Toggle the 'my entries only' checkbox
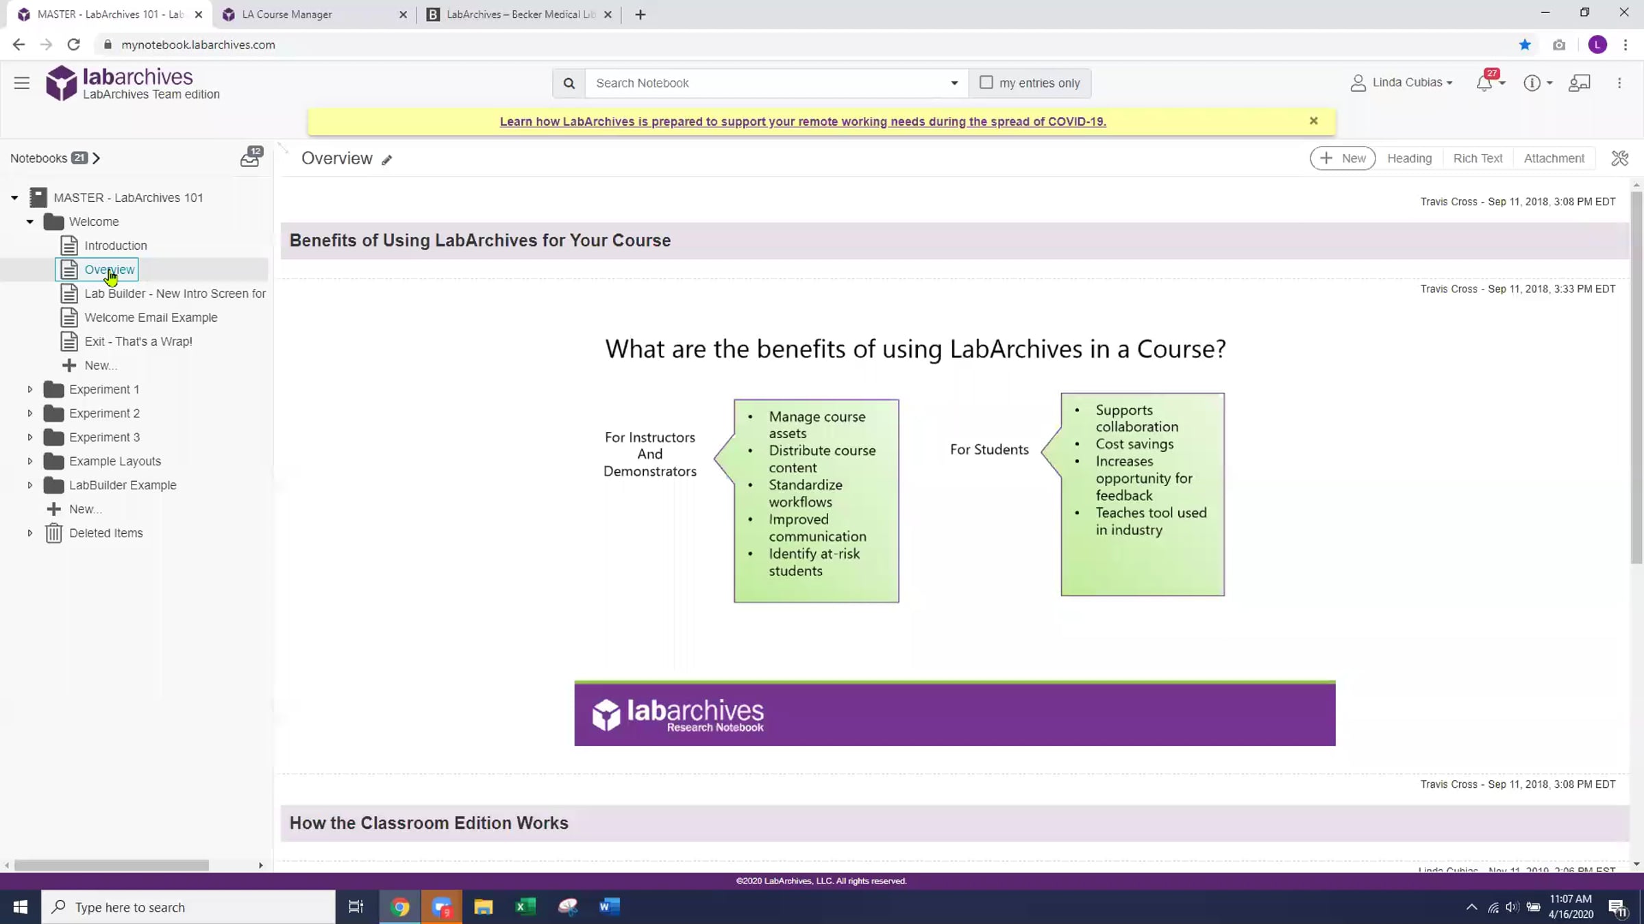This screenshot has height=924, width=1644. pos(986,82)
